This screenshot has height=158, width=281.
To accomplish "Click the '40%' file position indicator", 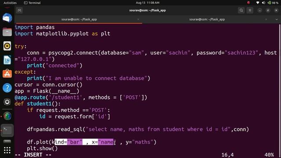I will coord(269,155).
